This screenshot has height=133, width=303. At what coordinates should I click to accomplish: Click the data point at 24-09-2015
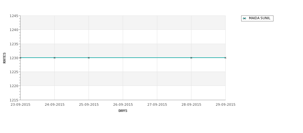pos(54,58)
